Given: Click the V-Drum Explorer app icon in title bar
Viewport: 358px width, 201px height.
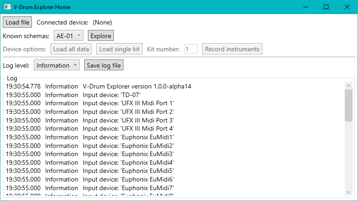Looking at the screenshot, I should [x=7, y=7].
